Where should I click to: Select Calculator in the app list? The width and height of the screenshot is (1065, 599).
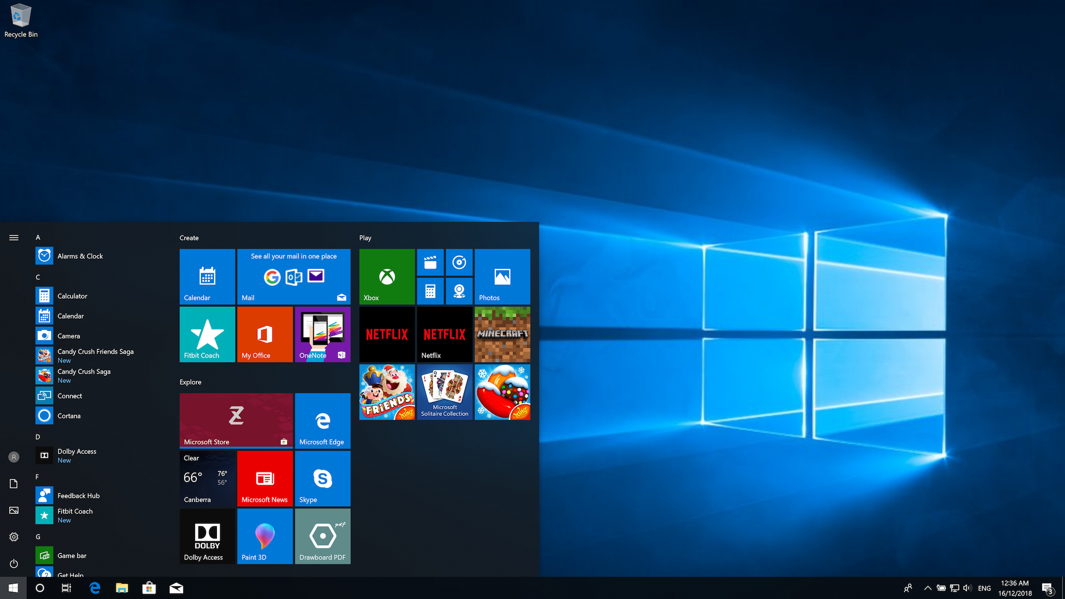tap(72, 296)
